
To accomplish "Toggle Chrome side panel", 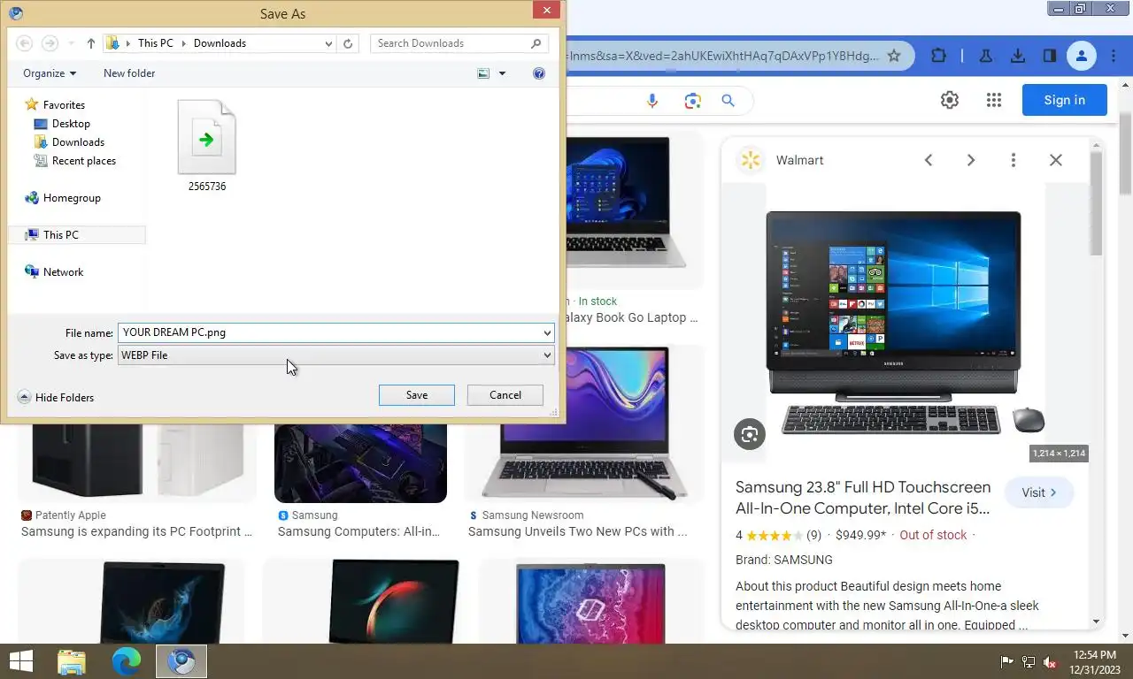I will click(1050, 56).
